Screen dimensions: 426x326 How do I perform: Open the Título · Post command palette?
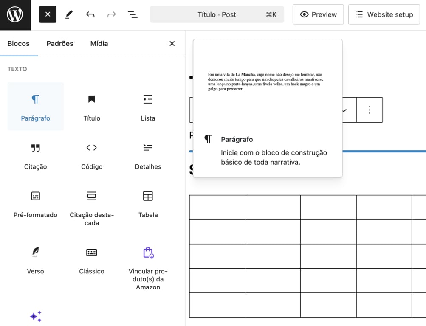(217, 14)
